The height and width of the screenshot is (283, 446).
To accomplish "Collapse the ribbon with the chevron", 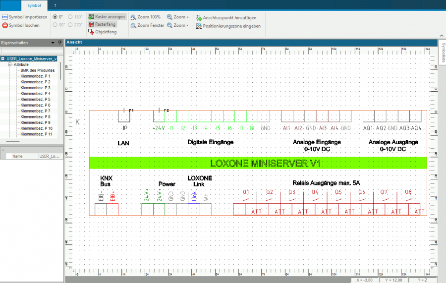I will point(442,36).
